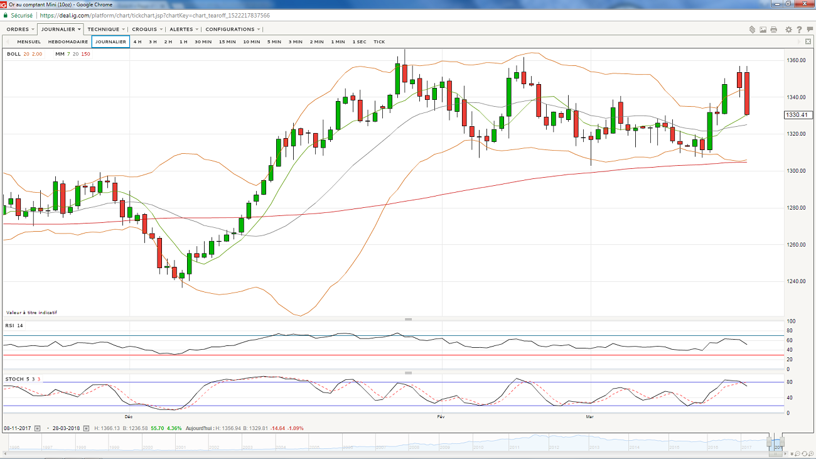
Task: Click the MM moving average indicator label
Action: coord(73,54)
